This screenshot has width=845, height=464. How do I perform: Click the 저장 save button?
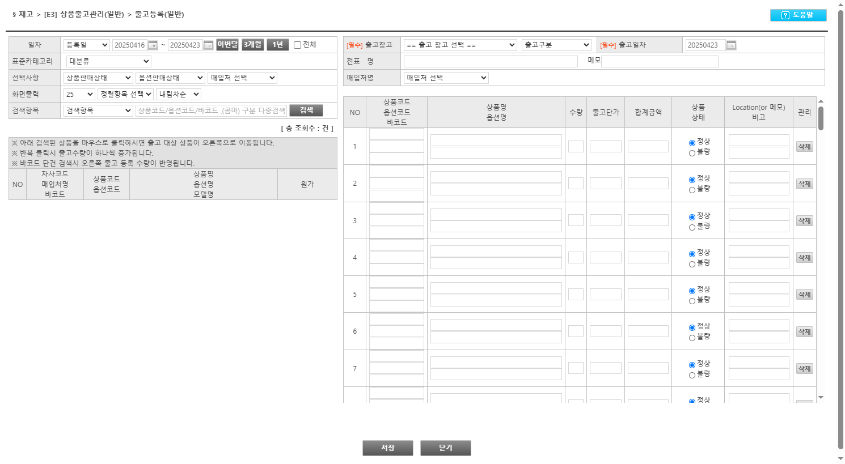pos(387,448)
